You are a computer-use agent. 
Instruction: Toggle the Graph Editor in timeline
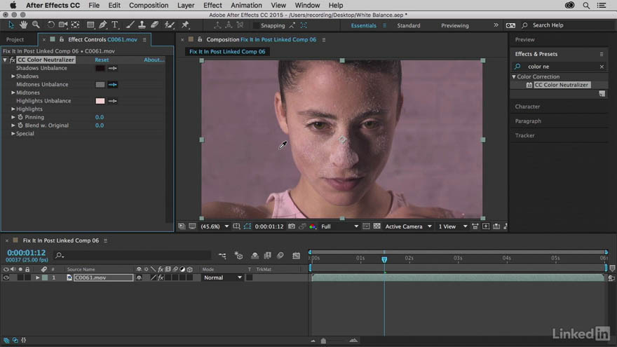tap(297, 256)
